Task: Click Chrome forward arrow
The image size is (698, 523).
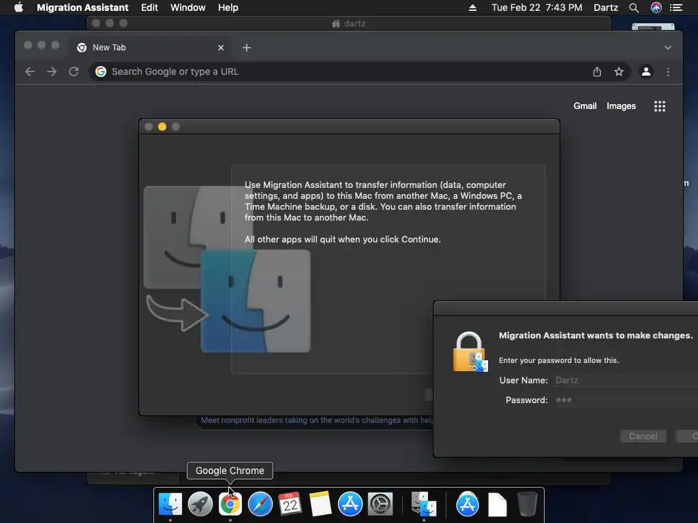Action: [52, 72]
